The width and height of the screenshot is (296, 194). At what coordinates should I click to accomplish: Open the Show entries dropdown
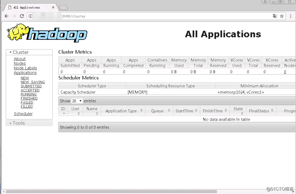pyautogui.click(x=77, y=101)
